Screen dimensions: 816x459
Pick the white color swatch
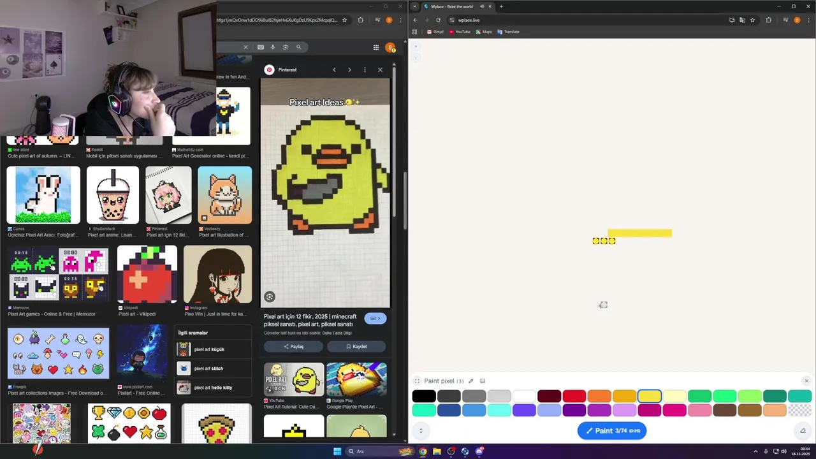coord(524,397)
